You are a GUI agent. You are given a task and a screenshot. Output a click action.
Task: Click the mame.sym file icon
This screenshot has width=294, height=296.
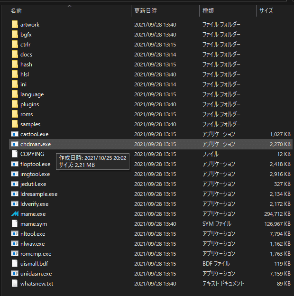[x=15, y=224]
